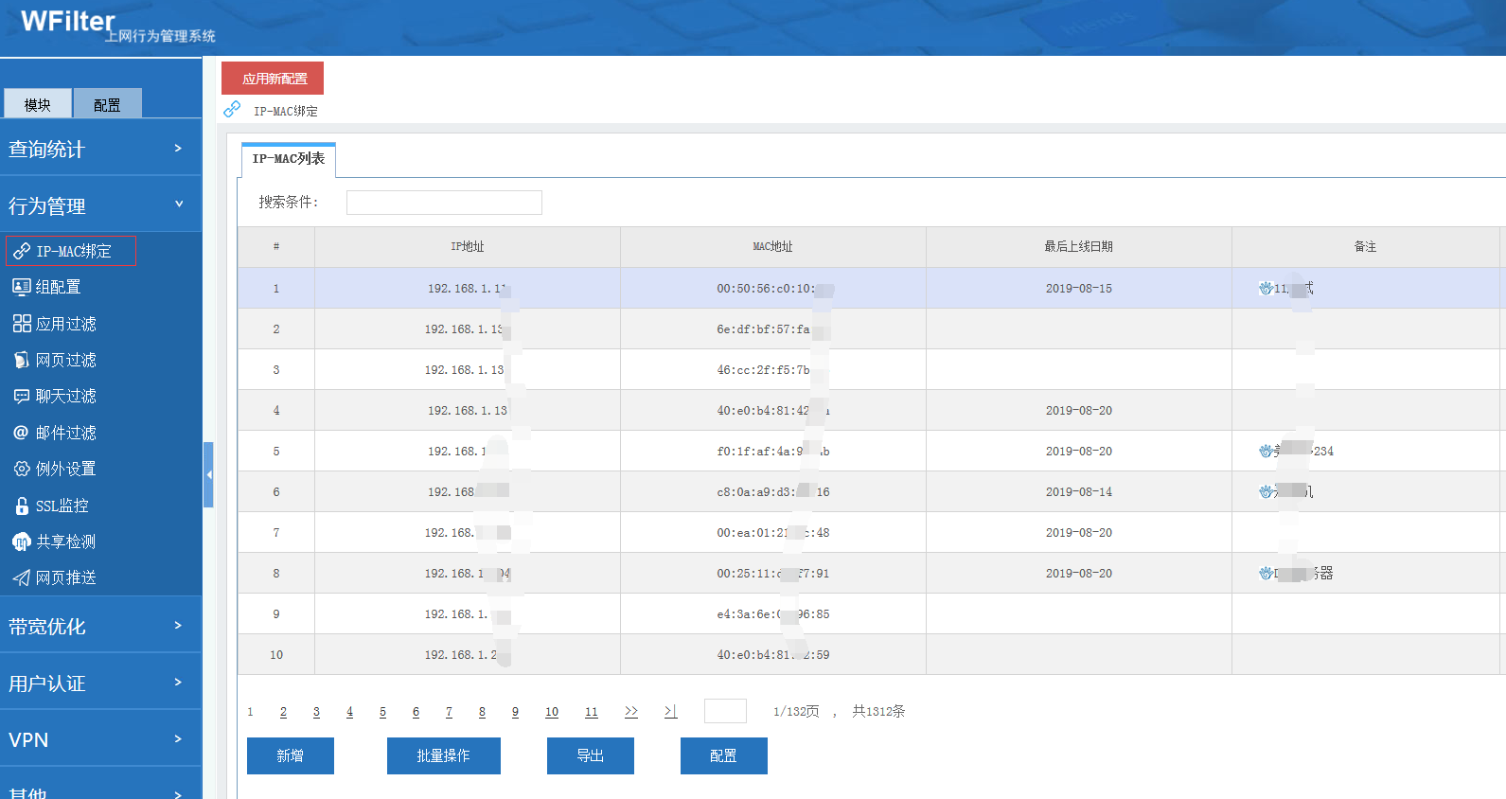Go to page 11 link
This screenshot has height=799, width=1506.
click(x=591, y=712)
